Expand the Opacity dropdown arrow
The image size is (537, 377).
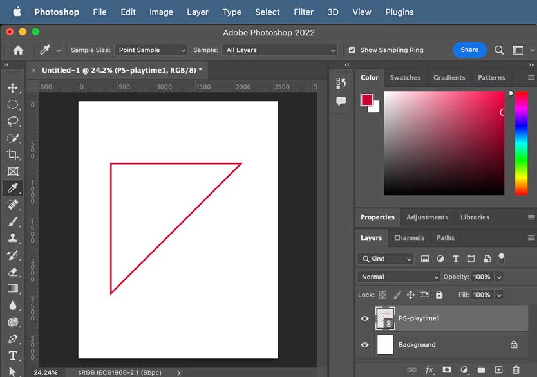[x=499, y=277]
